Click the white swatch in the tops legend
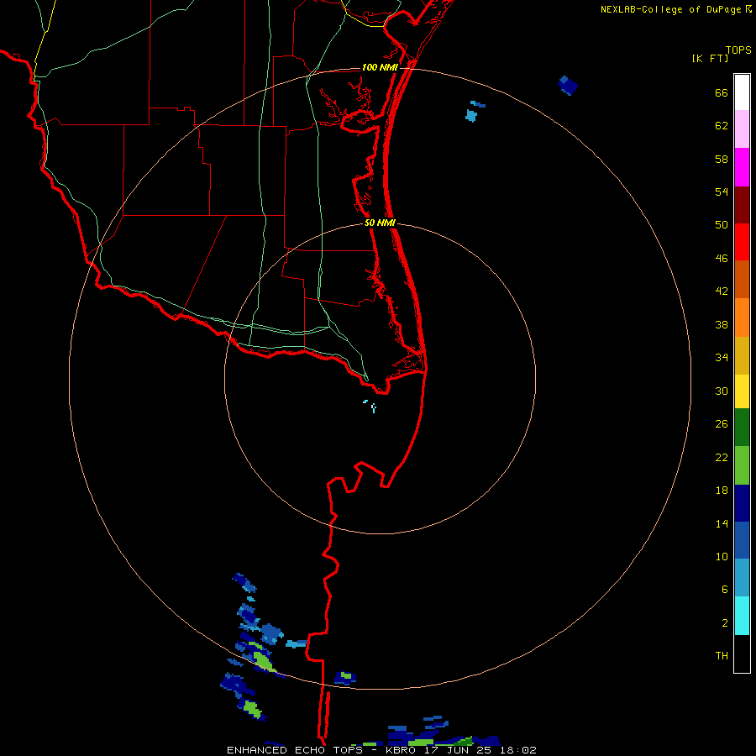This screenshot has height=756, width=756. tap(742, 92)
